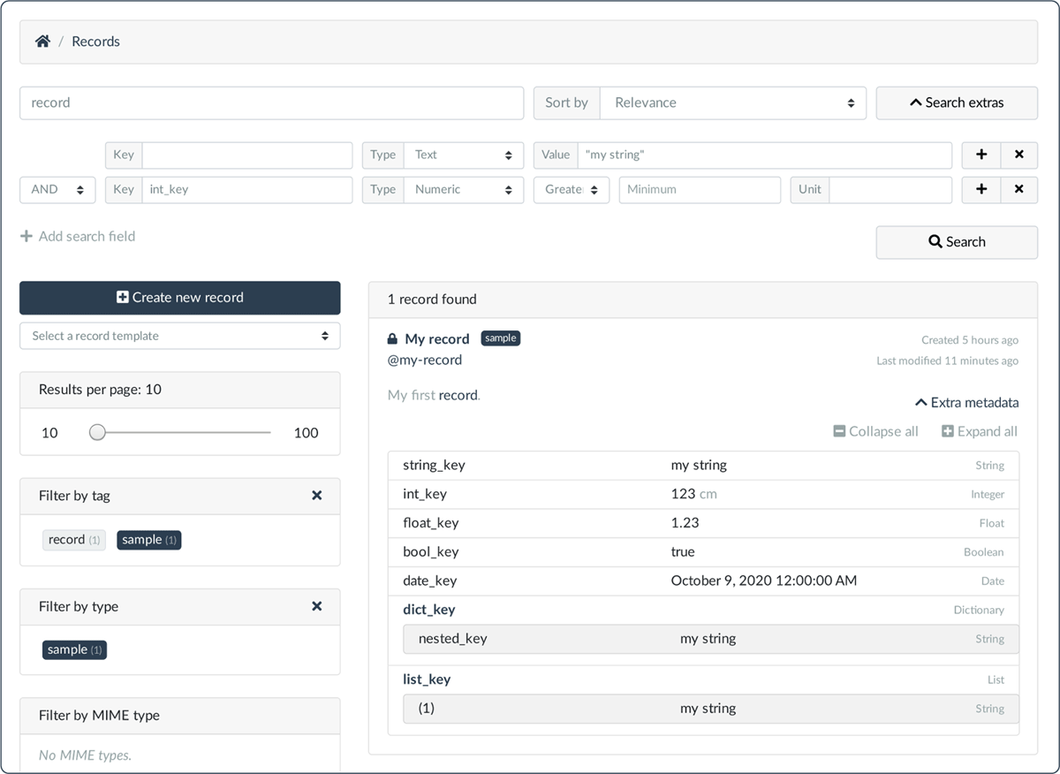Screen dimensions: 1060x774
Task: Remove the int_key search row
Action: tap(1019, 189)
